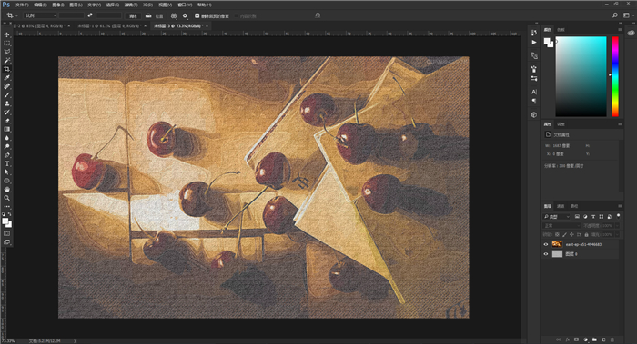
Task: Toggle Delete Cropped Pixels checkbox
Action: (197, 15)
